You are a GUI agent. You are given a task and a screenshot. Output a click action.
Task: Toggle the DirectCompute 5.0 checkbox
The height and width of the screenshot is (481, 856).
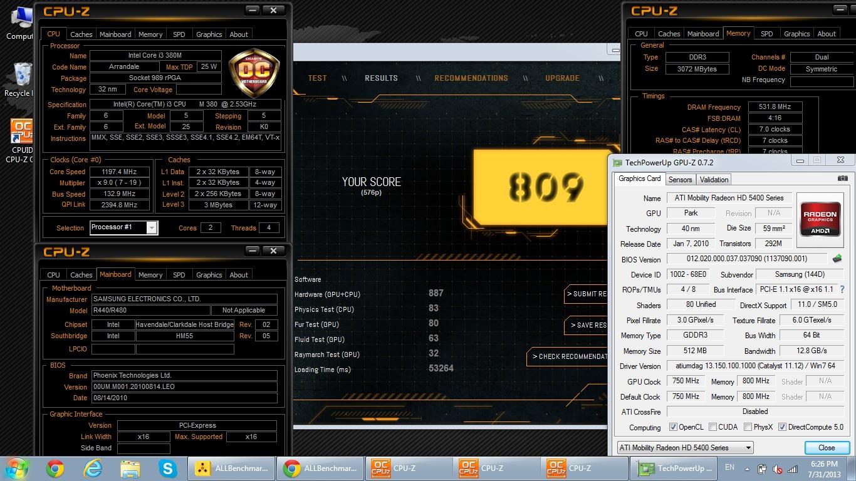(x=782, y=427)
